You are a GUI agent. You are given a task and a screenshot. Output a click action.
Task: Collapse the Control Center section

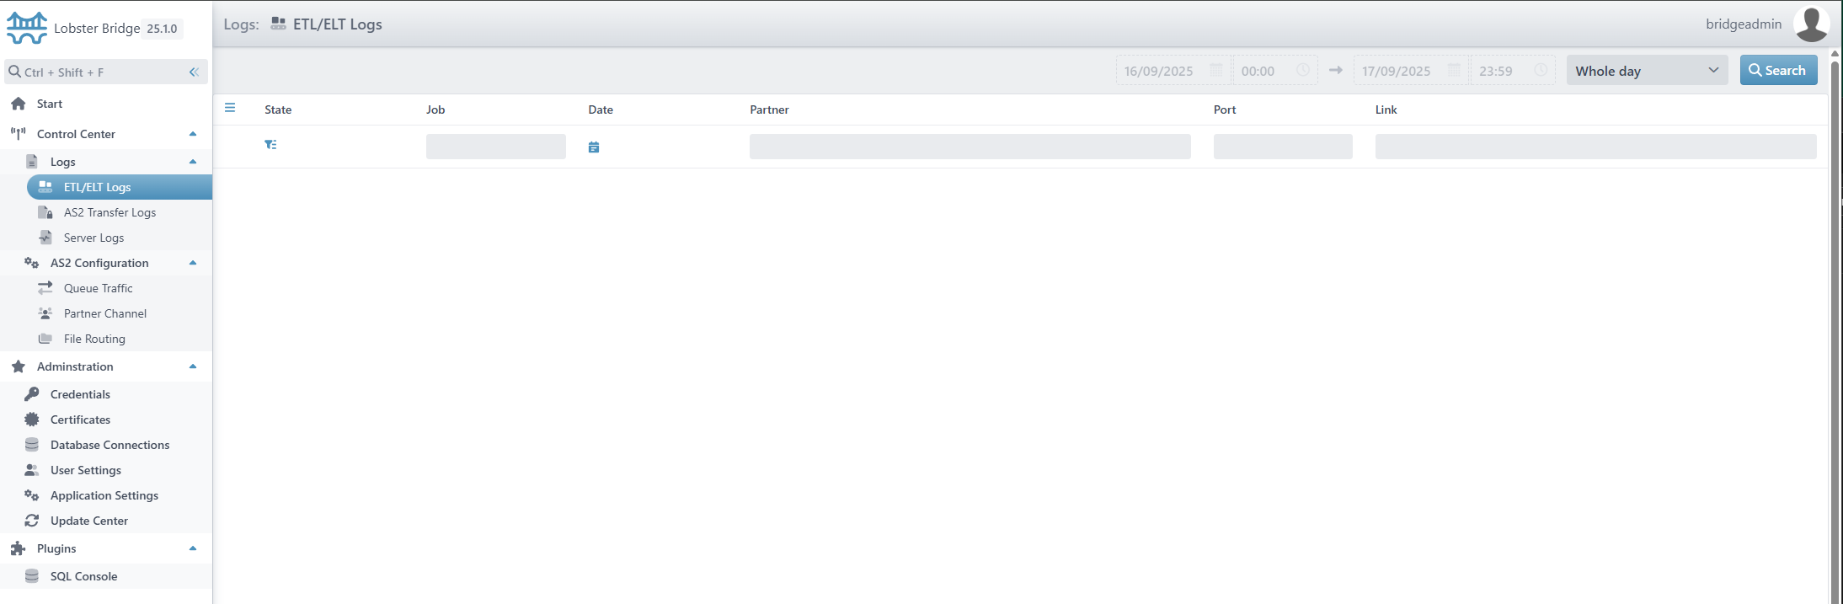(x=193, y=134)
